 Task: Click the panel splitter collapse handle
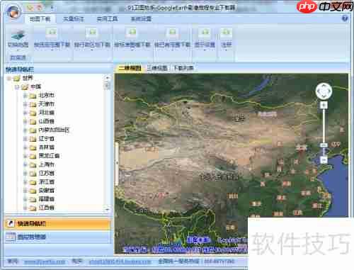point(116,163)
